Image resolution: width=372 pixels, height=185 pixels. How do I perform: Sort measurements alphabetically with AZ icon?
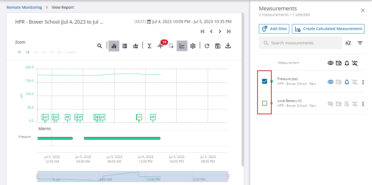pyautogui.click(x=348, y=43)
